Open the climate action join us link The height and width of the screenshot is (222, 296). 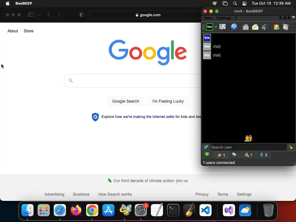click(150, 181)
